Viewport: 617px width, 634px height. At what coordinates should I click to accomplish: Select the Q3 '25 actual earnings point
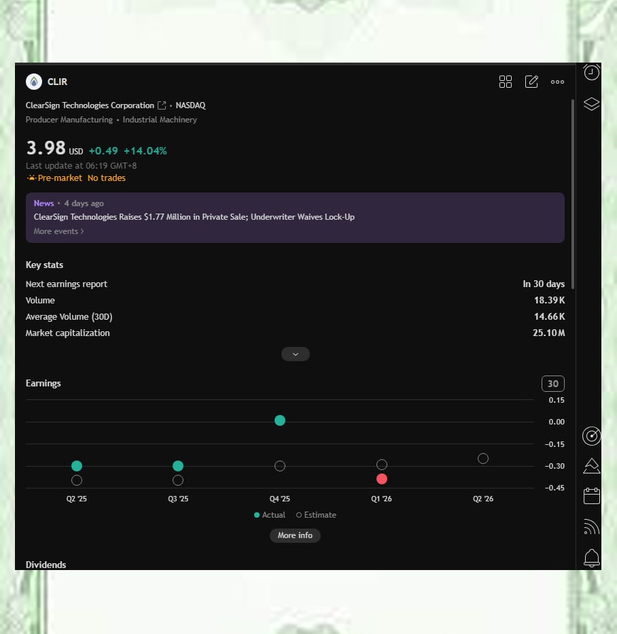coord(178,466)
